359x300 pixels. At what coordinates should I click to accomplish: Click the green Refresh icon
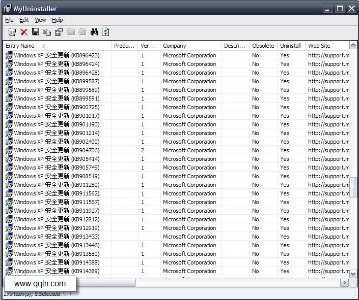pos(106,32)
